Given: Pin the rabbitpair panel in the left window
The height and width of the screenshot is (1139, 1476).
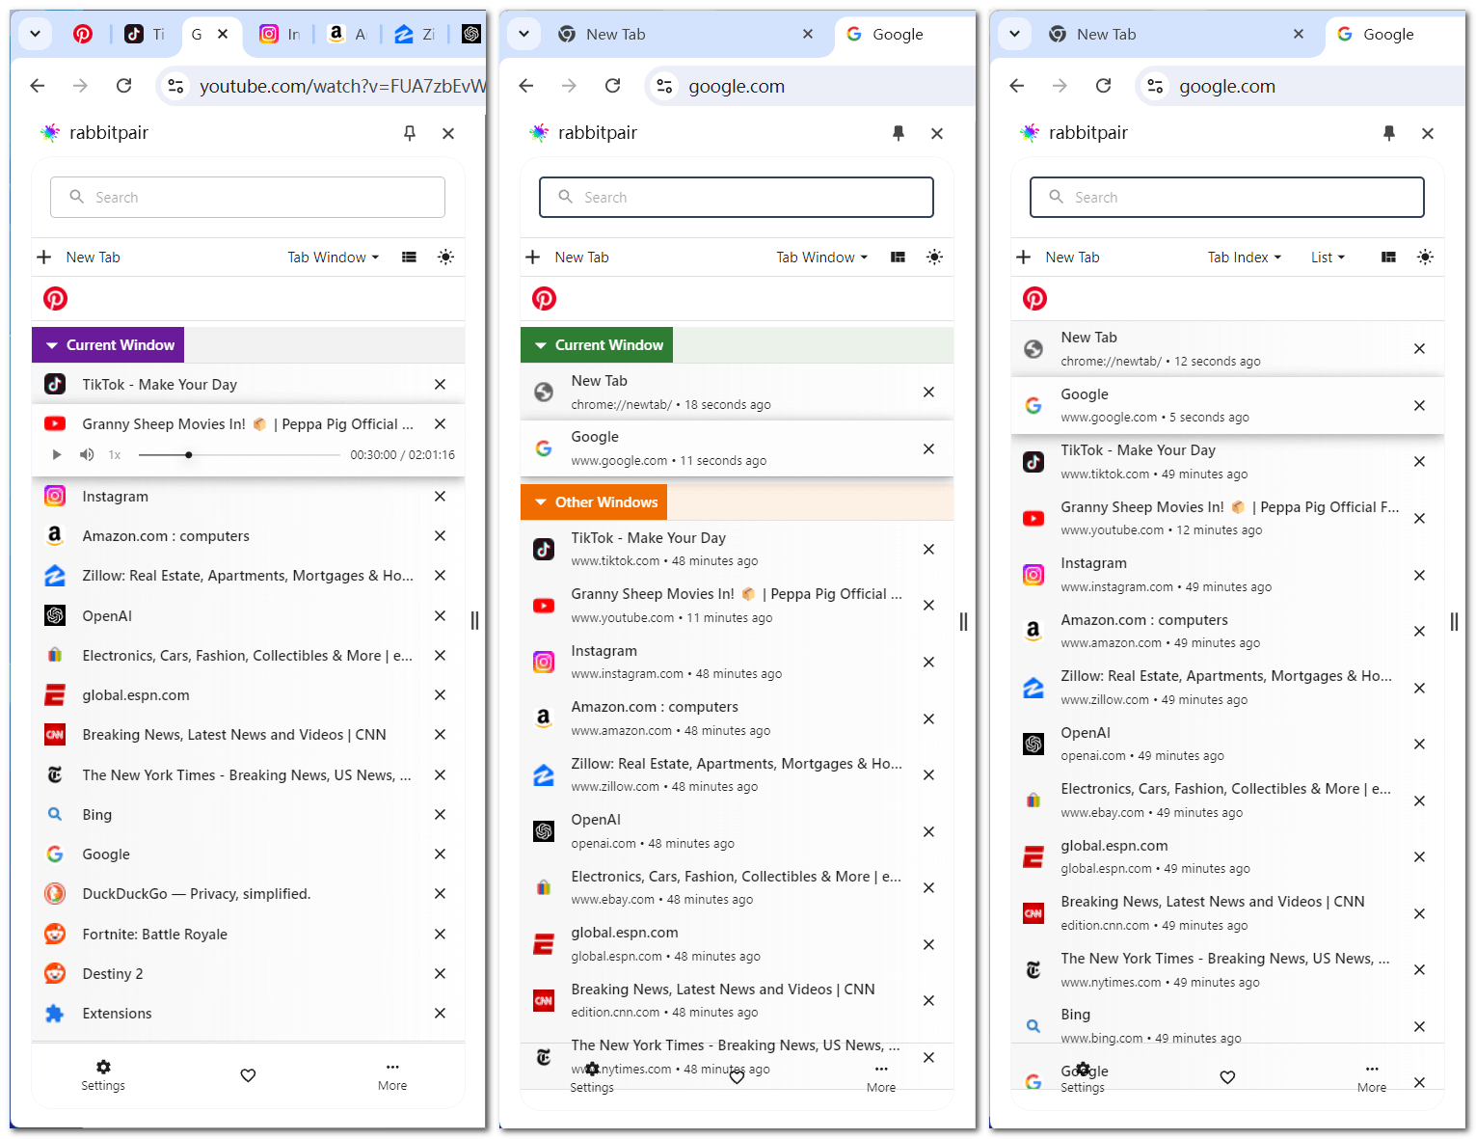Looking at the screenshot, I should pos(410,133).
